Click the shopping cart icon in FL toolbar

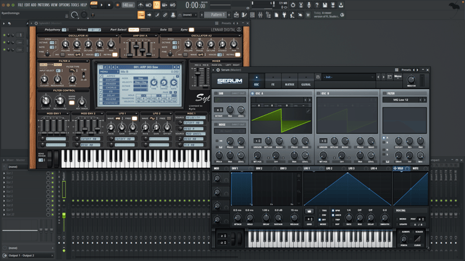click(308, 15)
